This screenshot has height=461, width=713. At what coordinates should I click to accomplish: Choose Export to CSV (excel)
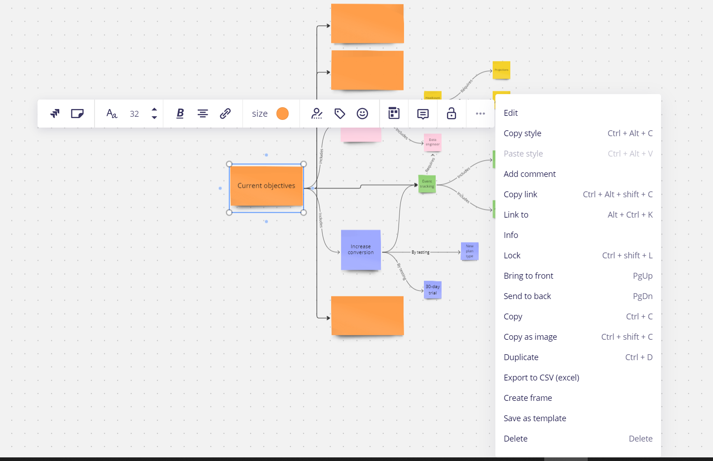coord(578,378)
